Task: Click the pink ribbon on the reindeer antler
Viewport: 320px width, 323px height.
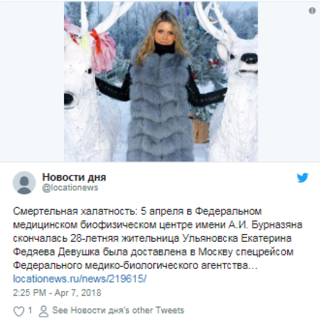Action: coord(102,49)
